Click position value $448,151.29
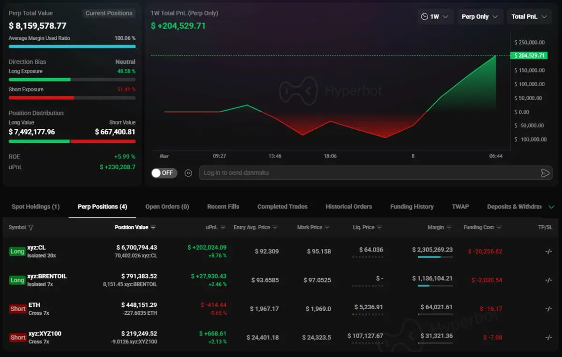 (x=139, y=305)
